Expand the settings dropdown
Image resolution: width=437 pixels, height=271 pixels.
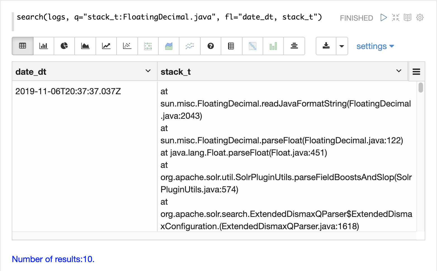[x=375, y=46]
